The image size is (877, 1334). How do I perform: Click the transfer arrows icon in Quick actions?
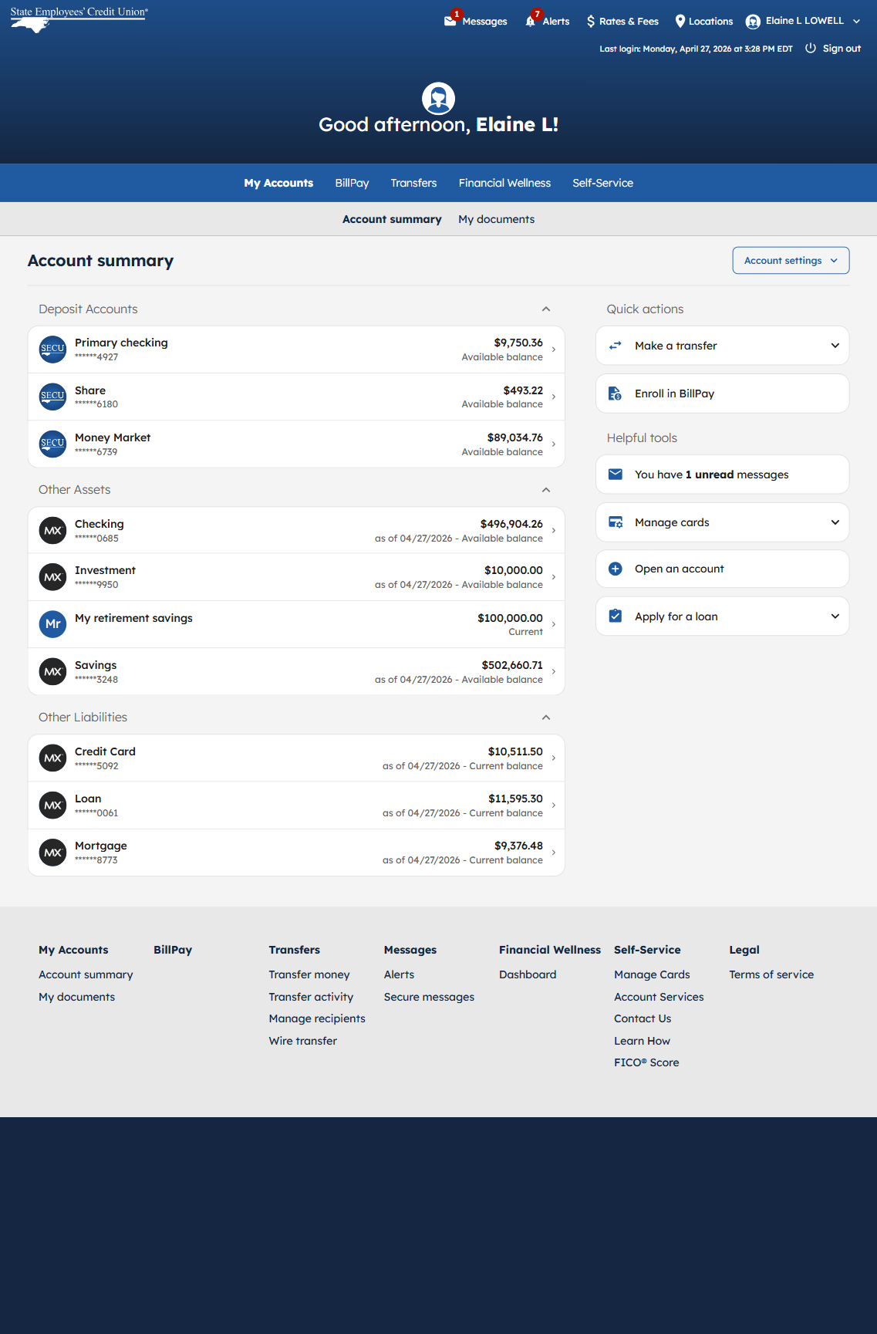(x=615, y=346)
